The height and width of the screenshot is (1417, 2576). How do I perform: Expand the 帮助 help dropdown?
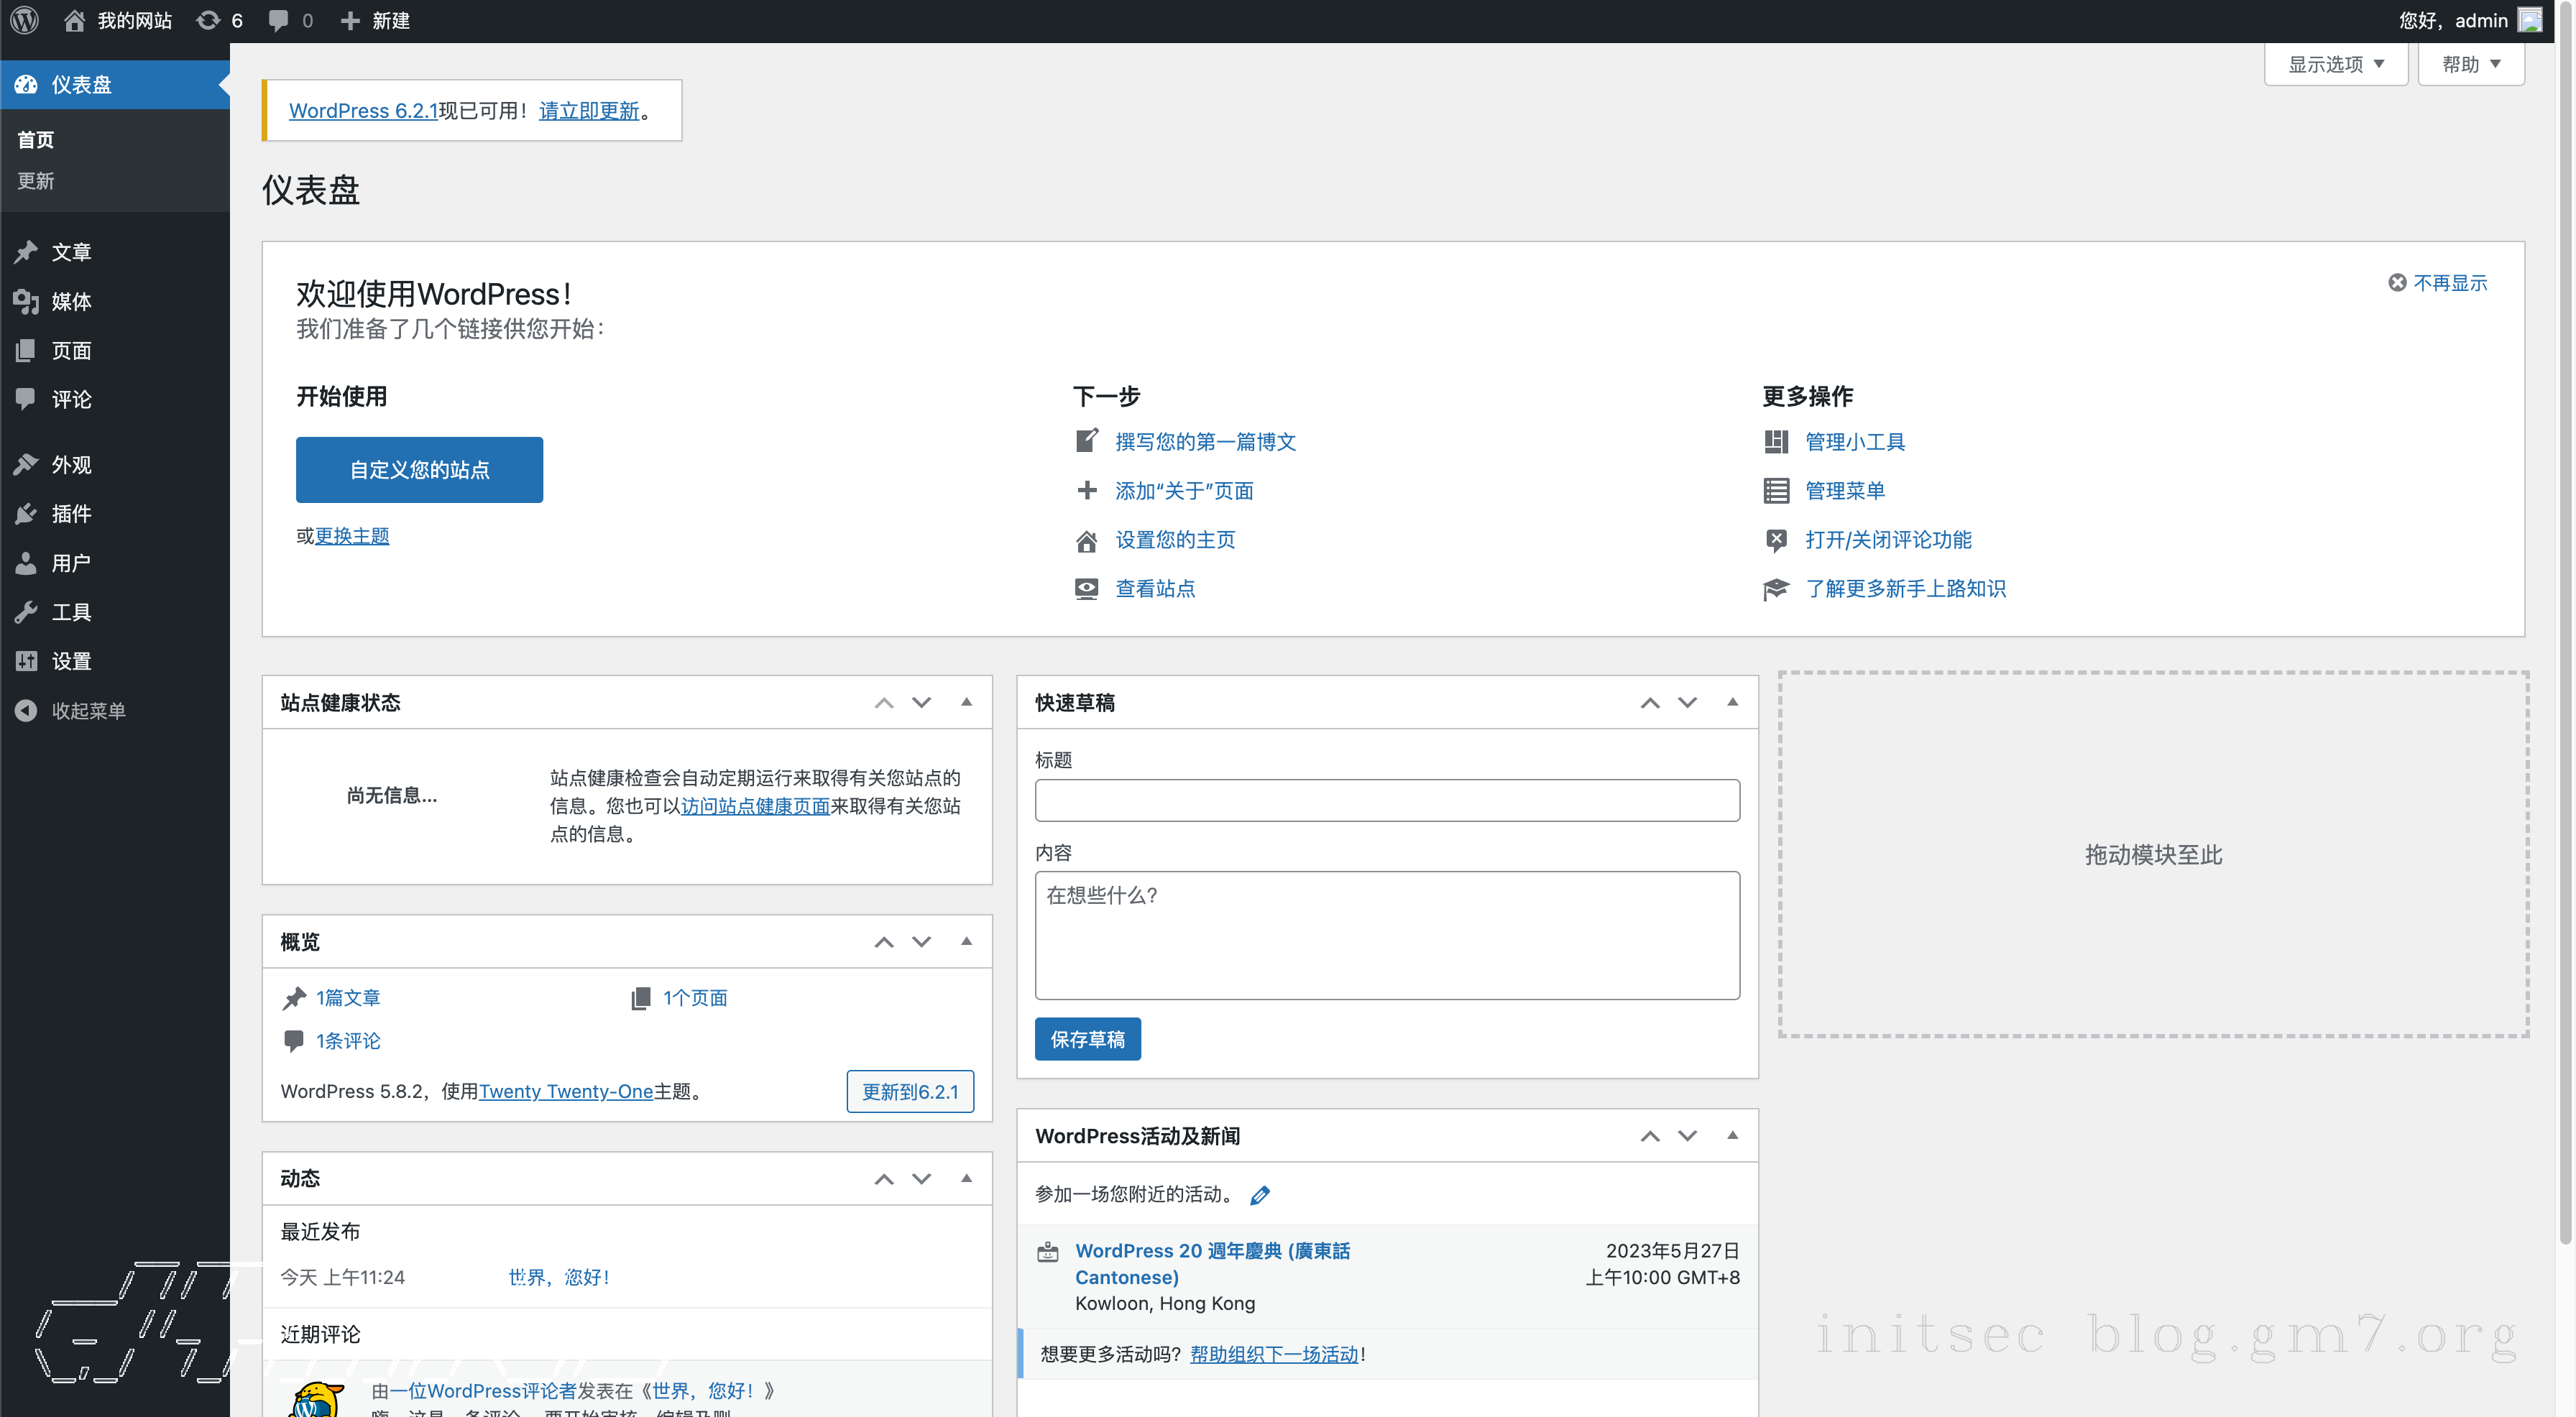click(x=2470, y=64)
